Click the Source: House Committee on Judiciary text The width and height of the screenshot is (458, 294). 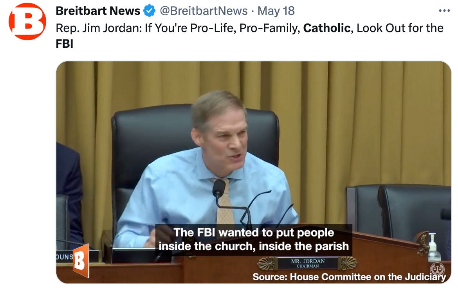(x=349, y=277)
